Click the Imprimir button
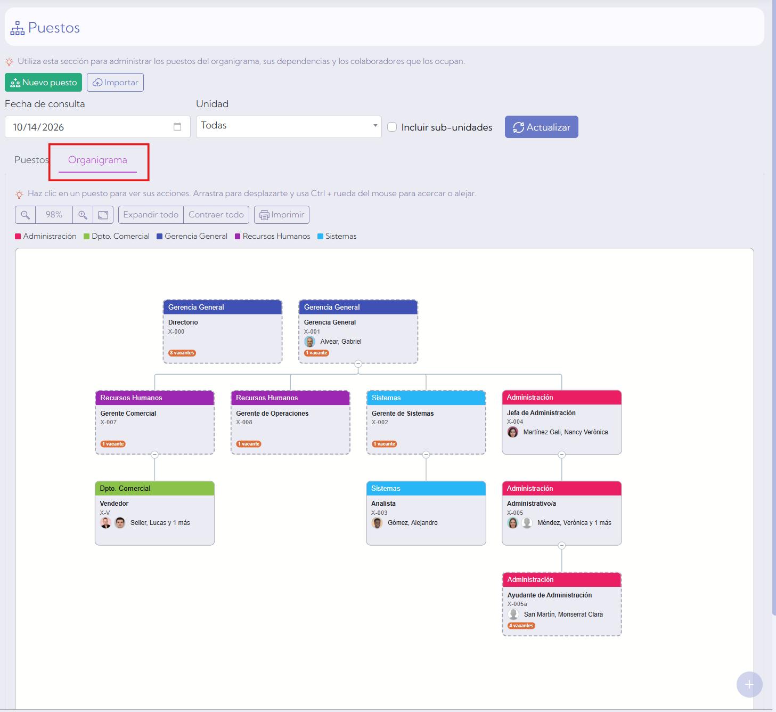 [282, 215]
